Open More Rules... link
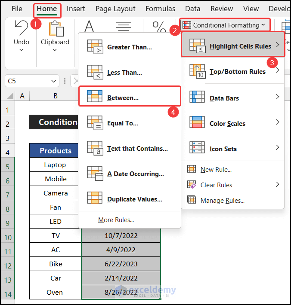 pyautogui.click(x=116, y=220)
